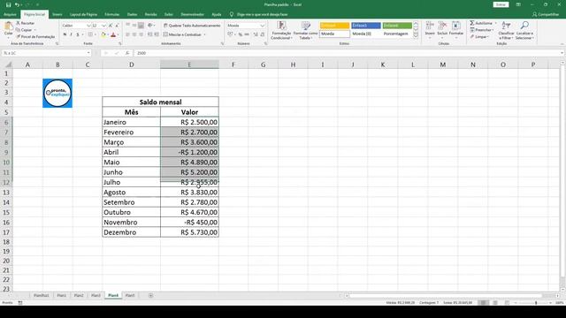566x318 pixels.
Task: Toggle top vertical alignment
Action: [x=127, y=26]
